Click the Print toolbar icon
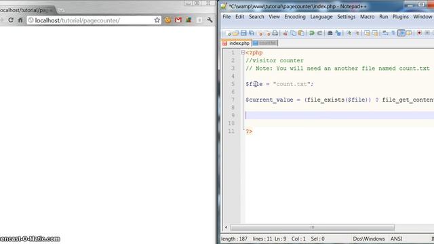Screen dimensions: 434x244 (x=275, y=33)
